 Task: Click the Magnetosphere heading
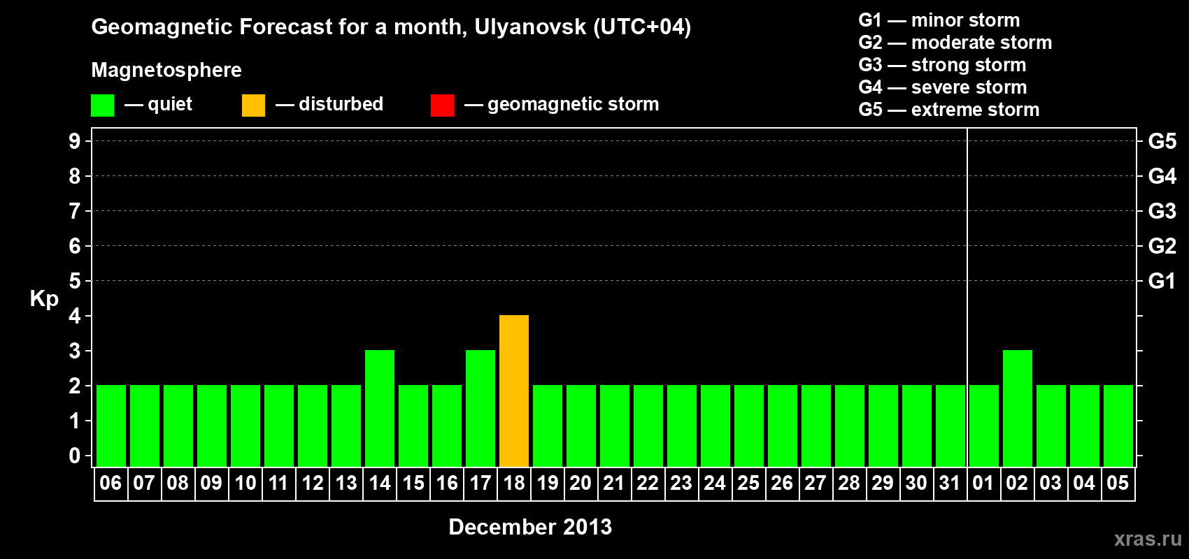(x=166, y=70)
